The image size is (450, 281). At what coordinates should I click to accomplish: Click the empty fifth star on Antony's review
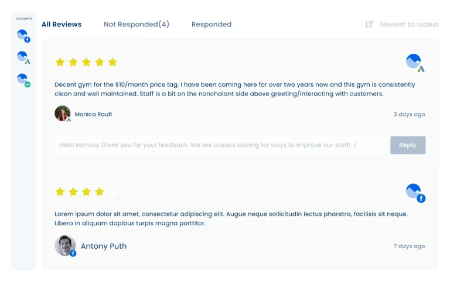point(113,191)
